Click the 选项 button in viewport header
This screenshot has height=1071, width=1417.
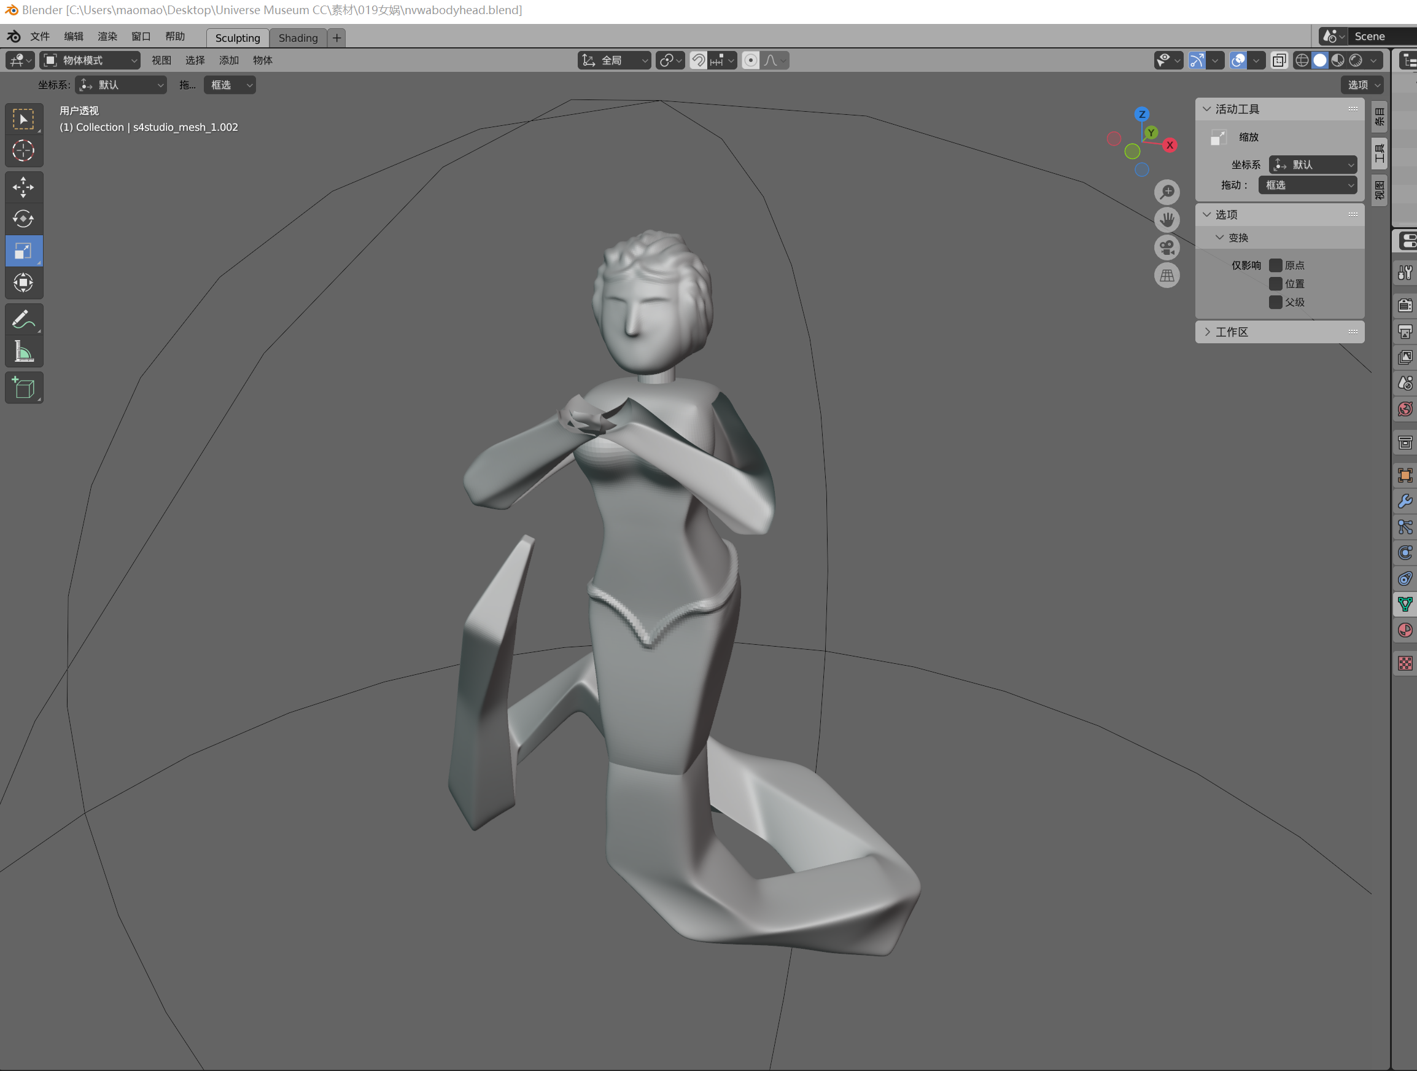tap(1361, 85)
